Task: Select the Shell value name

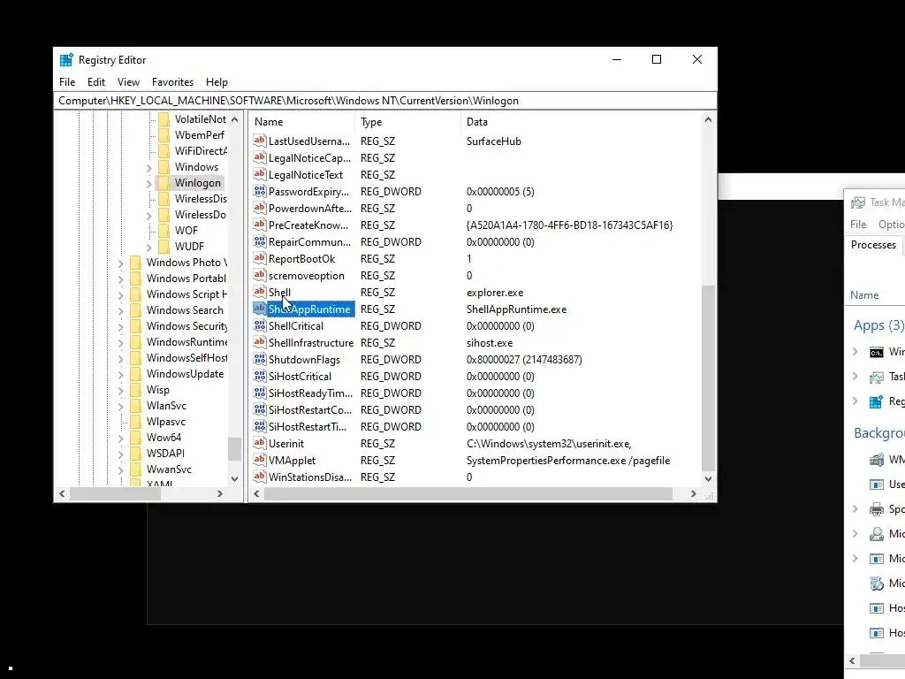Action: 279,292
